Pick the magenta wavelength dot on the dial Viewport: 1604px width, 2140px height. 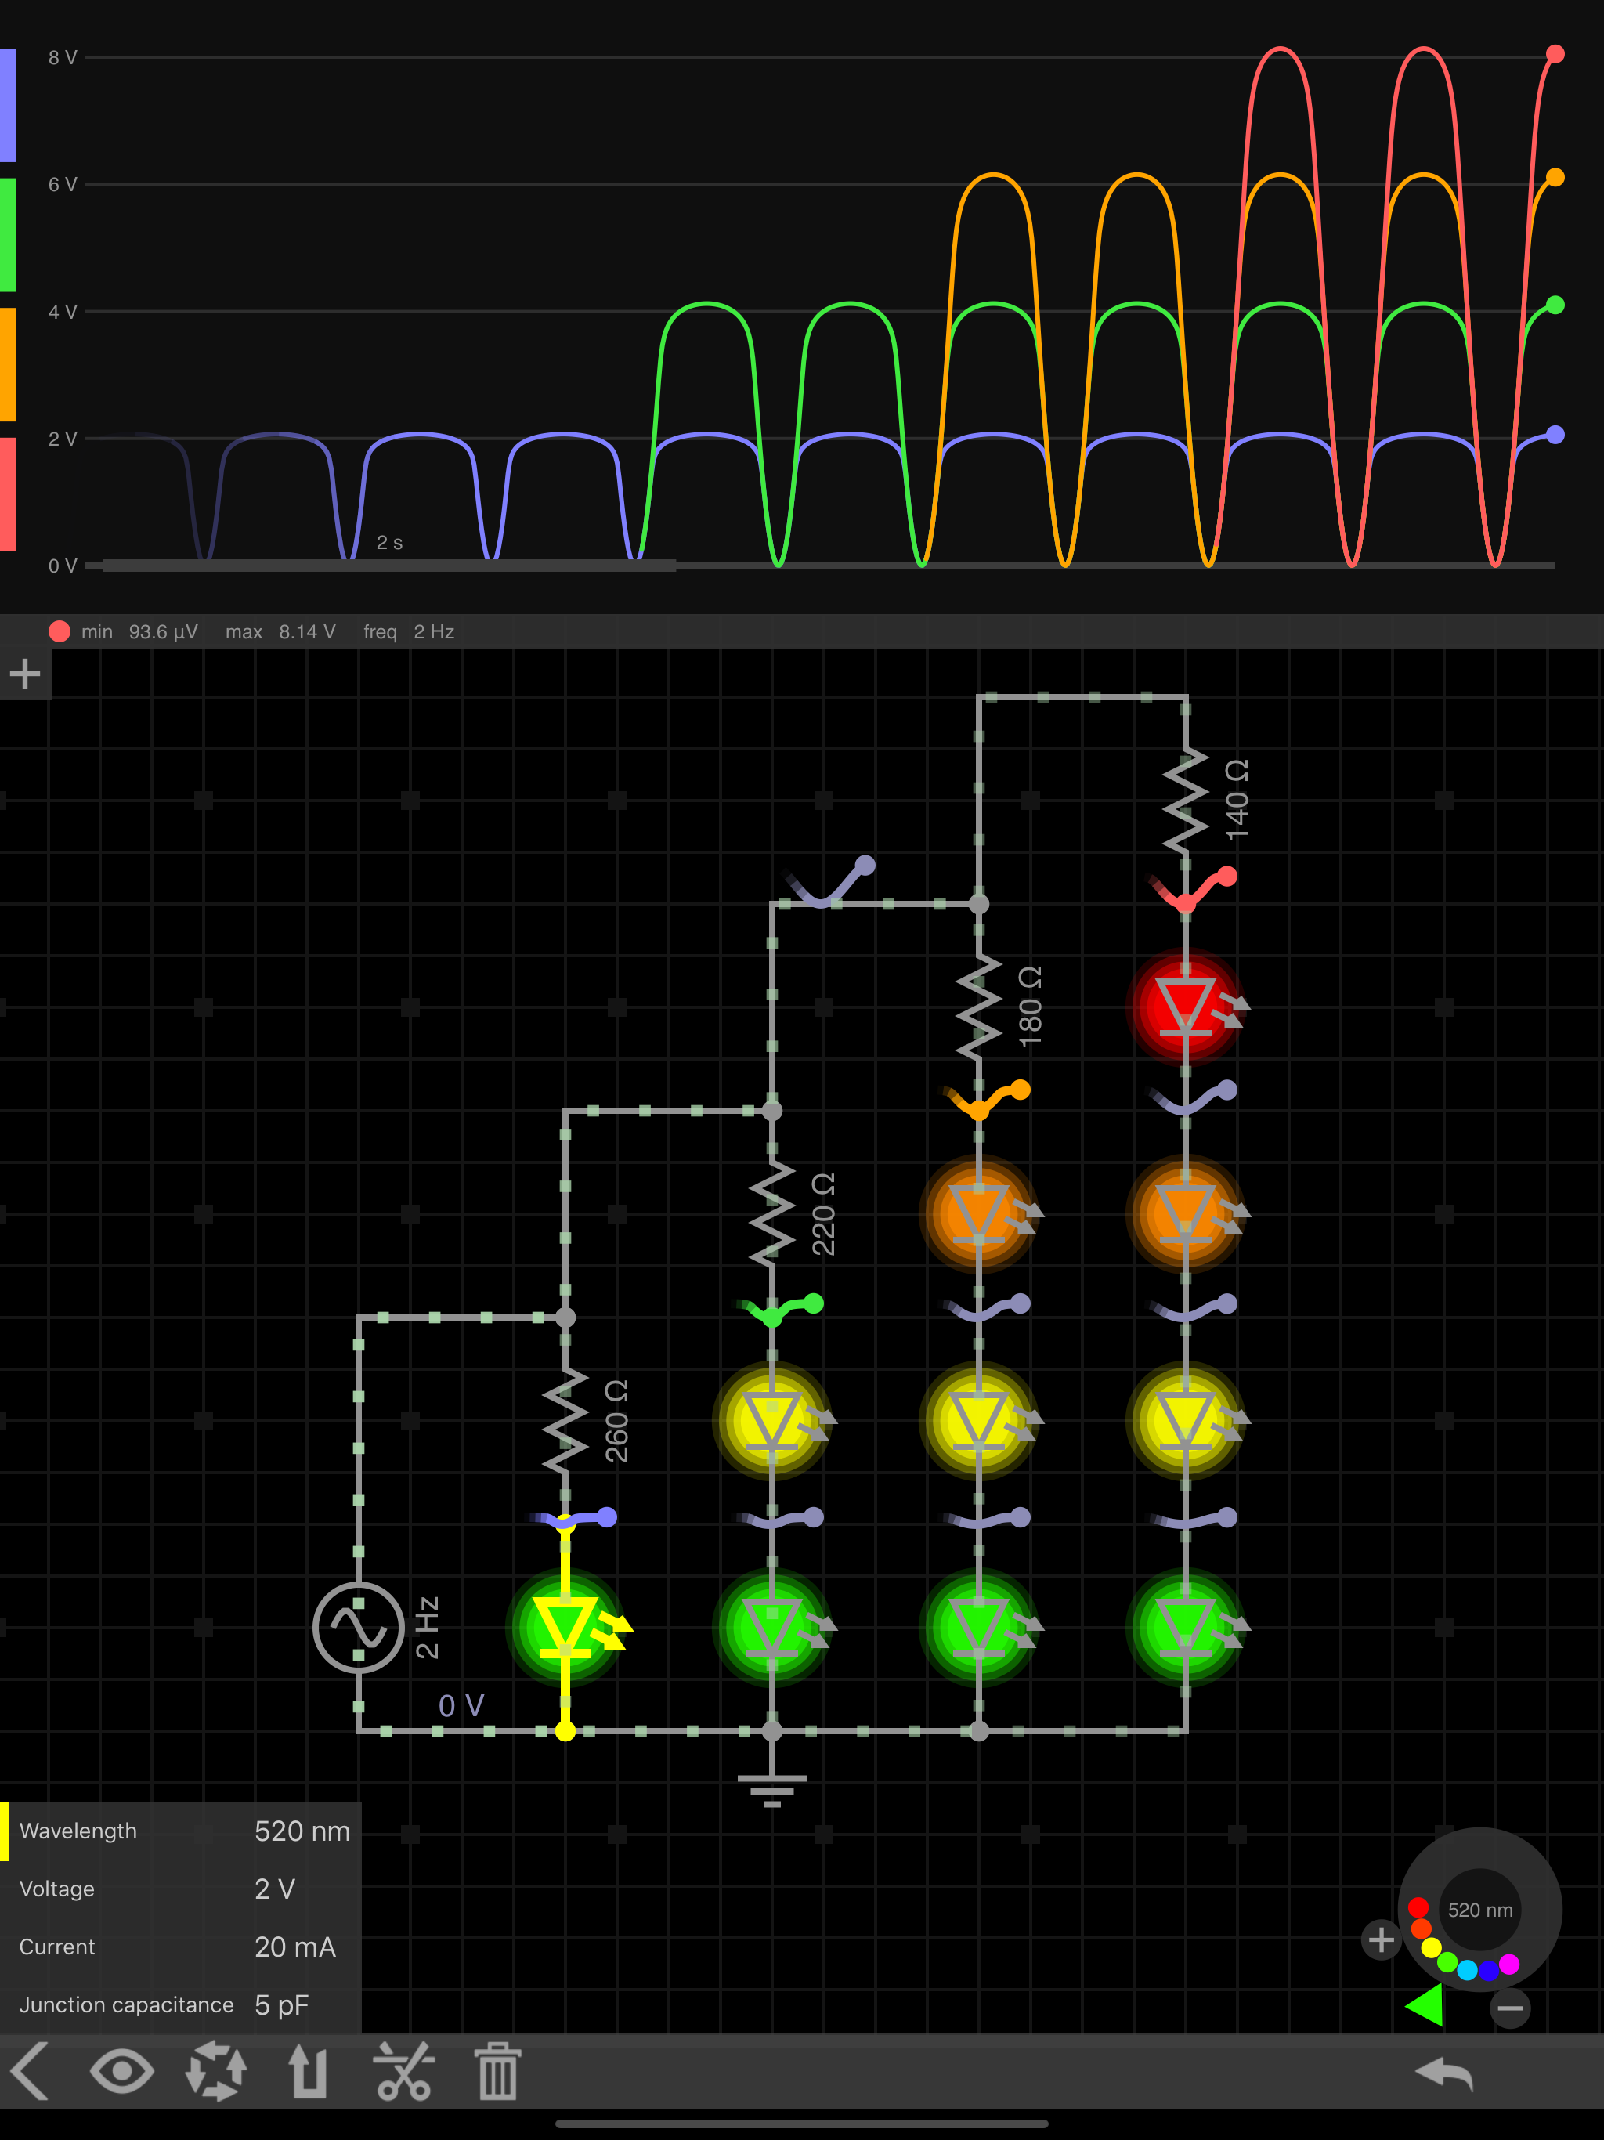pos(1509,1963)
